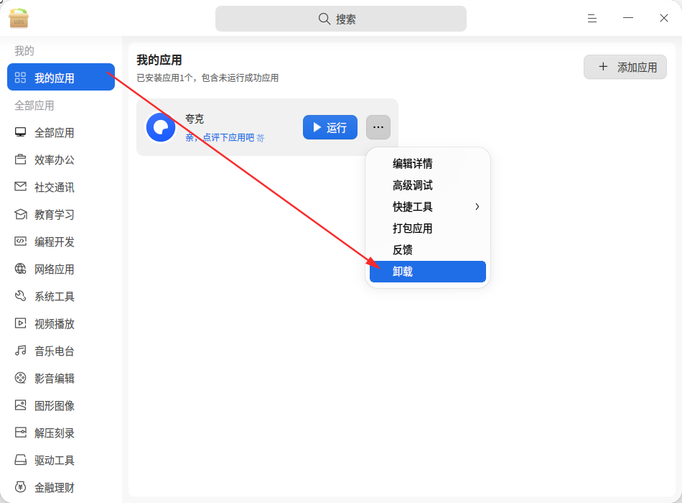Click the picture icon for 图形图像
This screenshot has width=682, height=503.
(x=20, y=405)
